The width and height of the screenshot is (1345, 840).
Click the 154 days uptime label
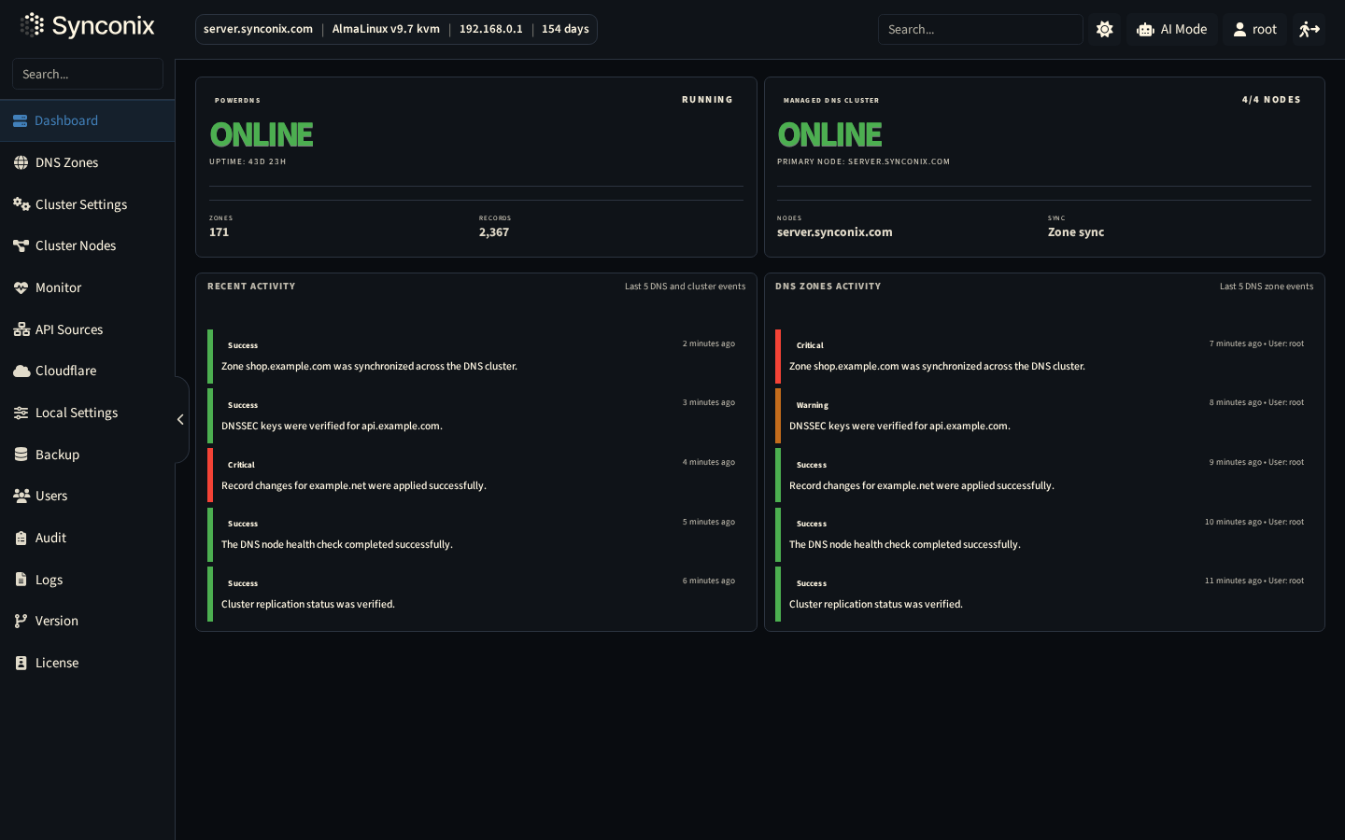click(x=565, y=29)
